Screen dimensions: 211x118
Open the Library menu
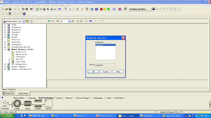[46, 6]
